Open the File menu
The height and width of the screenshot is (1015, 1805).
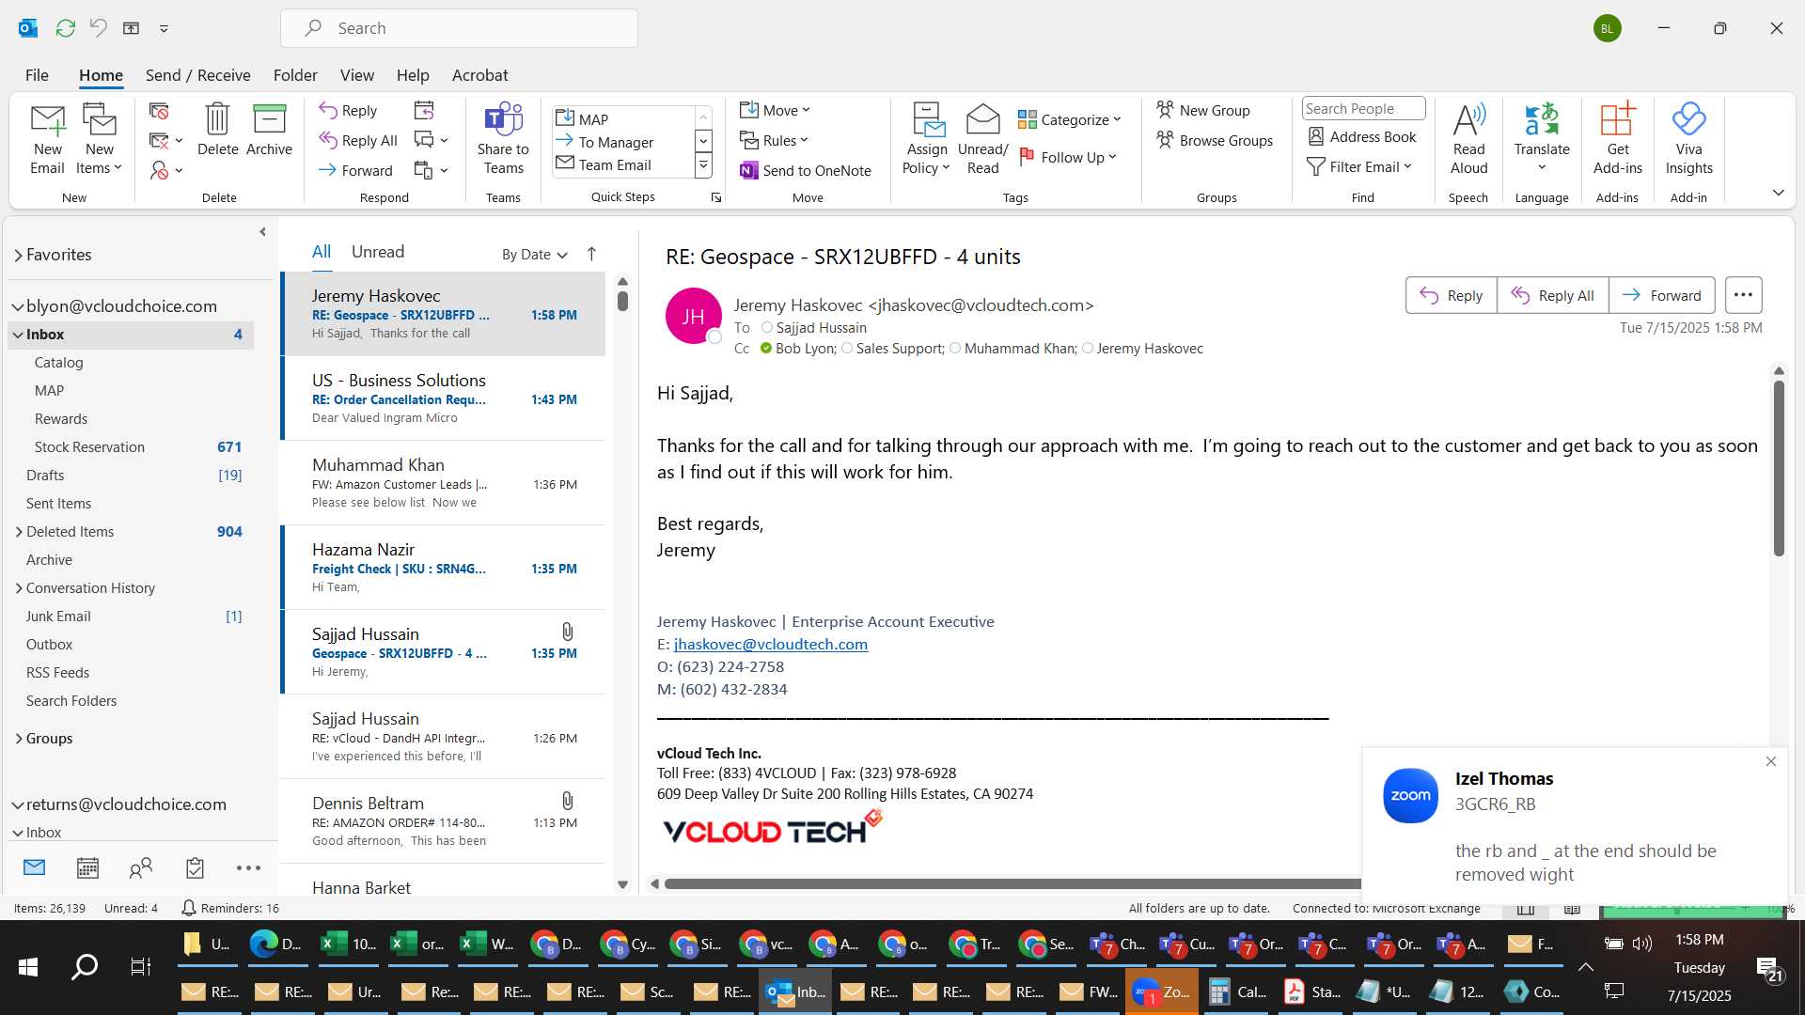tap(37, 75)
